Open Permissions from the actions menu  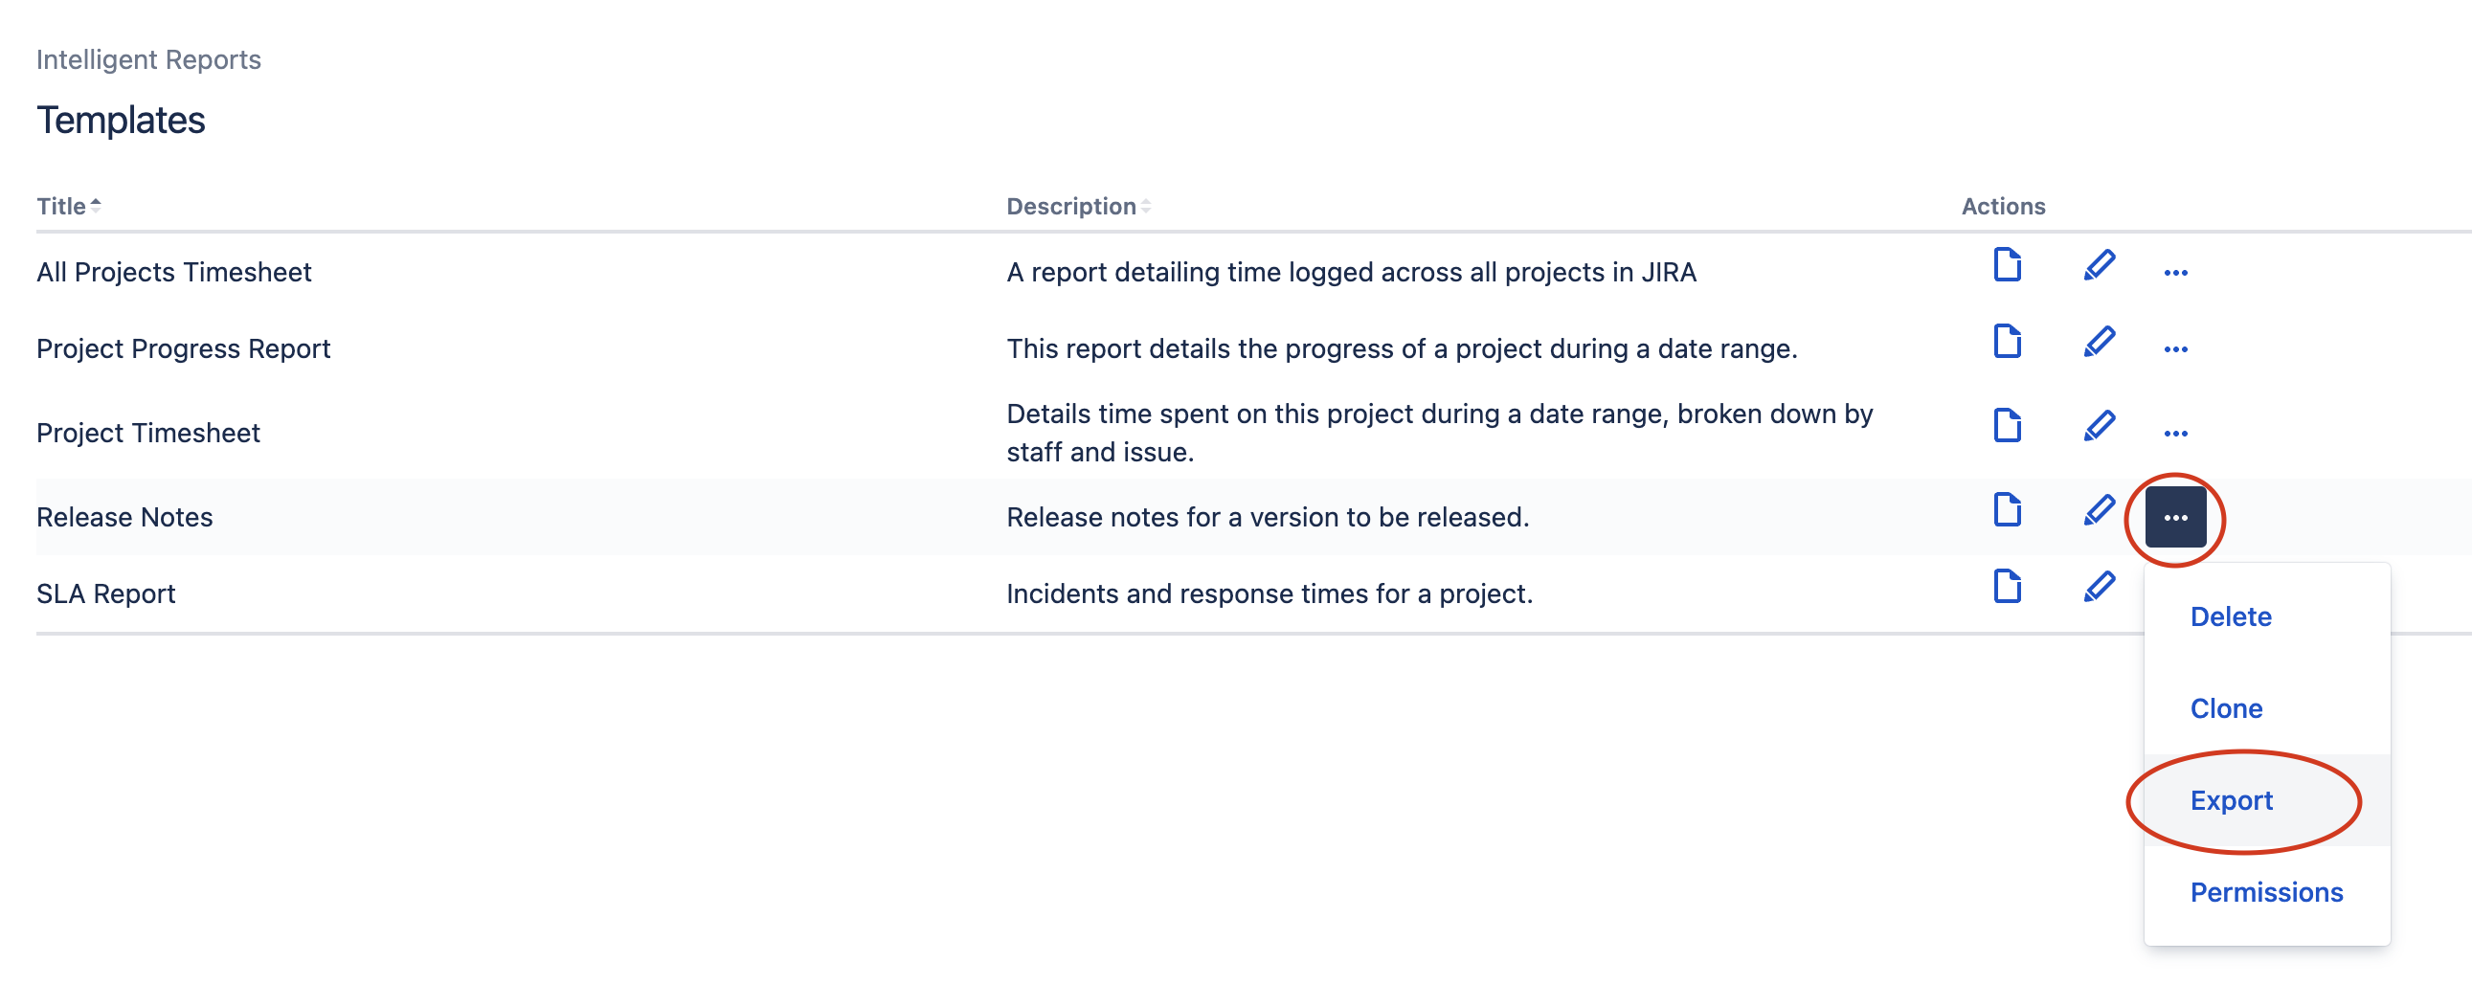pyautogui.click(x=2265, y=893)
